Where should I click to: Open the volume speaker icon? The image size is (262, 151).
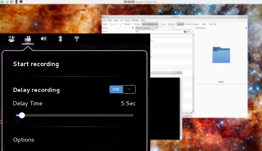[44, 39]
